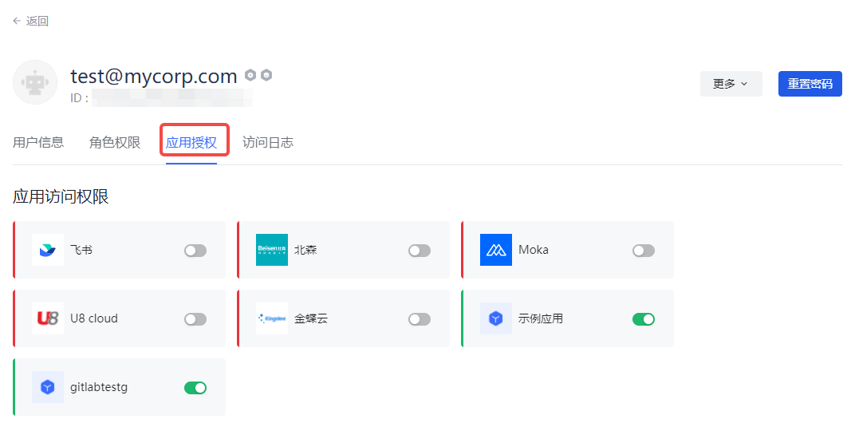Click the 示例应用 cube icon
The height and width of the screenshot is (427, 851).
tap(496, 318)
